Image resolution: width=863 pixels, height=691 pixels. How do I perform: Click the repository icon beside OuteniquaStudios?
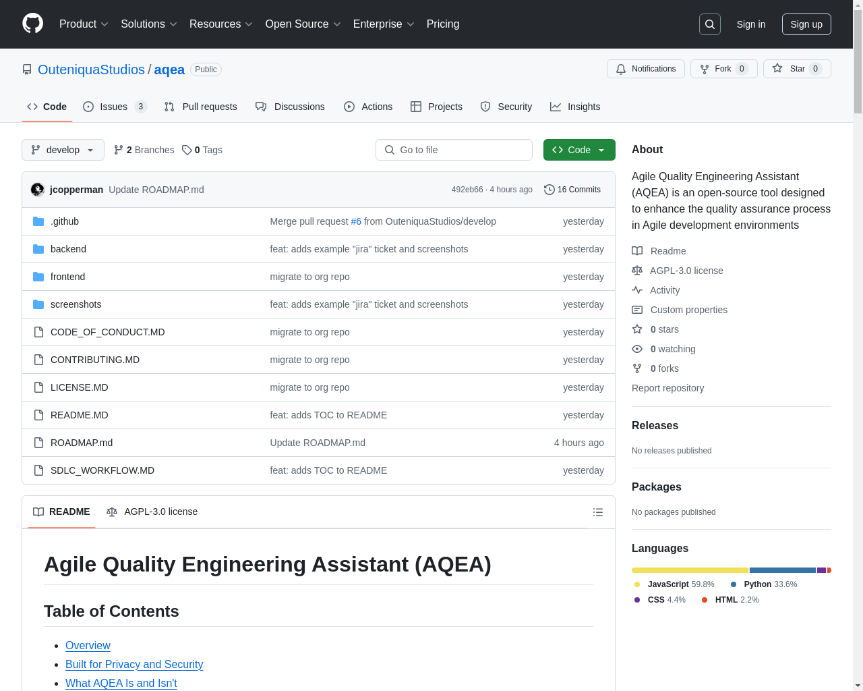(27, 70)
